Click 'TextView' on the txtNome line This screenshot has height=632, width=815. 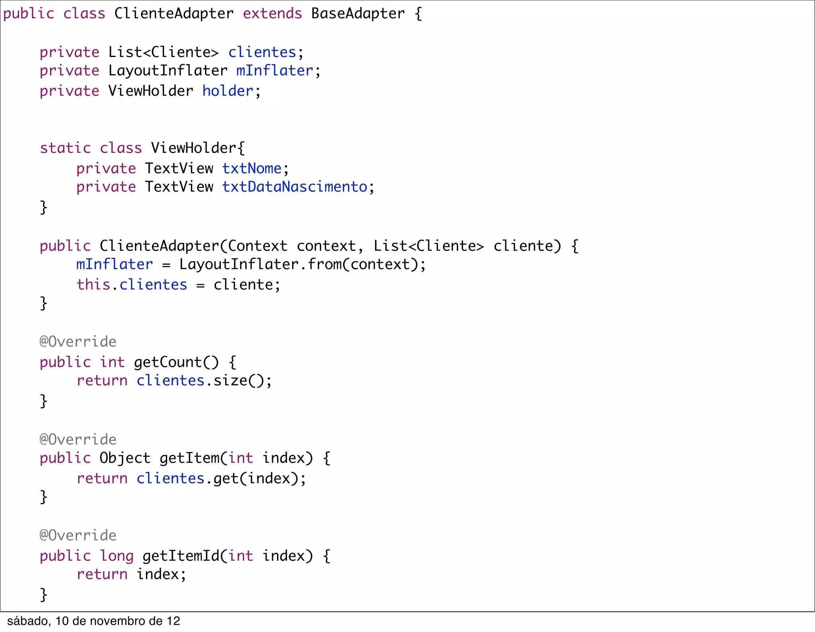coord(179,168)
